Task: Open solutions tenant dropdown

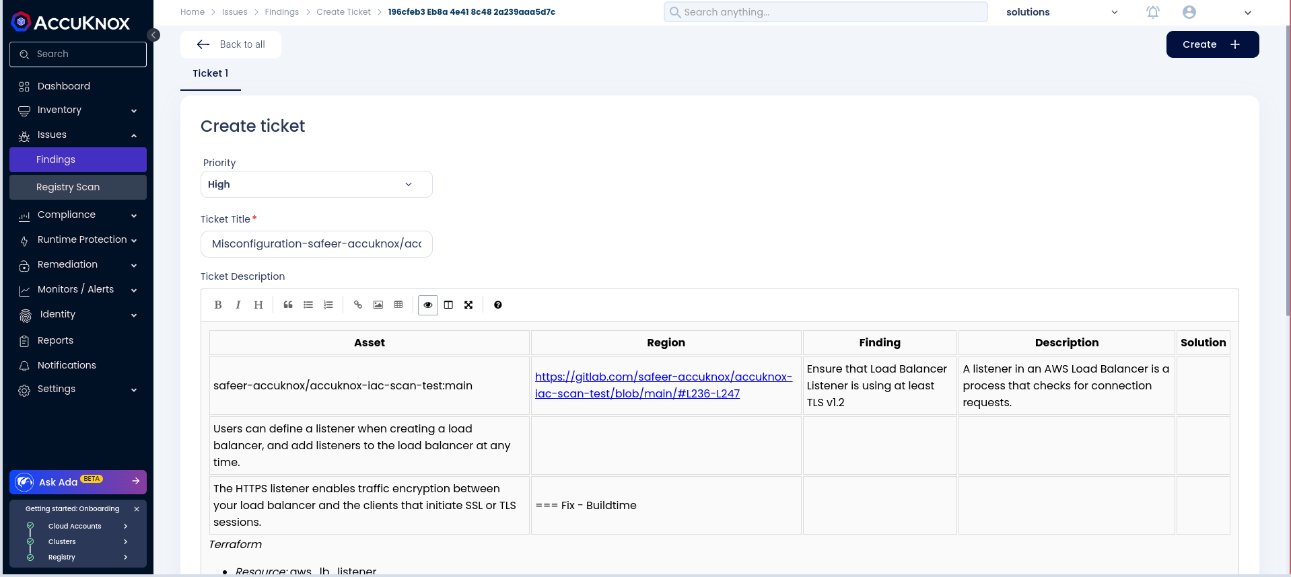Action: [x=1062, y=12]
